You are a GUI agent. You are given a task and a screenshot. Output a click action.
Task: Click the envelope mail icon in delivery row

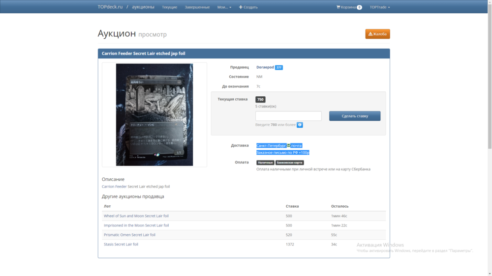pyautogui.click(x=289, y=145)
